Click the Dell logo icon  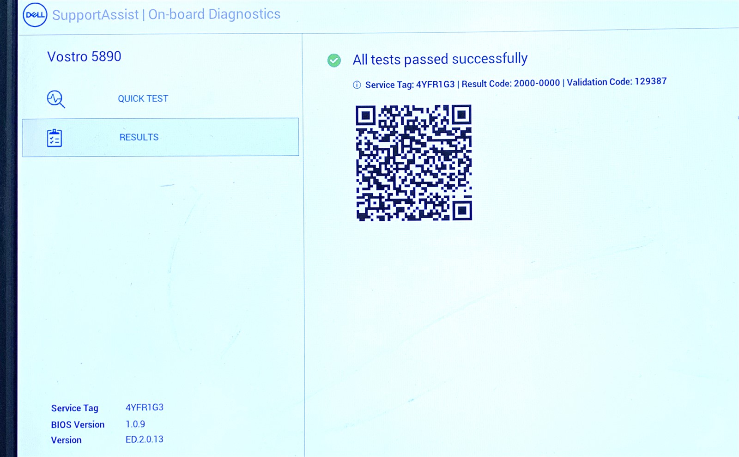click(35, 15)
